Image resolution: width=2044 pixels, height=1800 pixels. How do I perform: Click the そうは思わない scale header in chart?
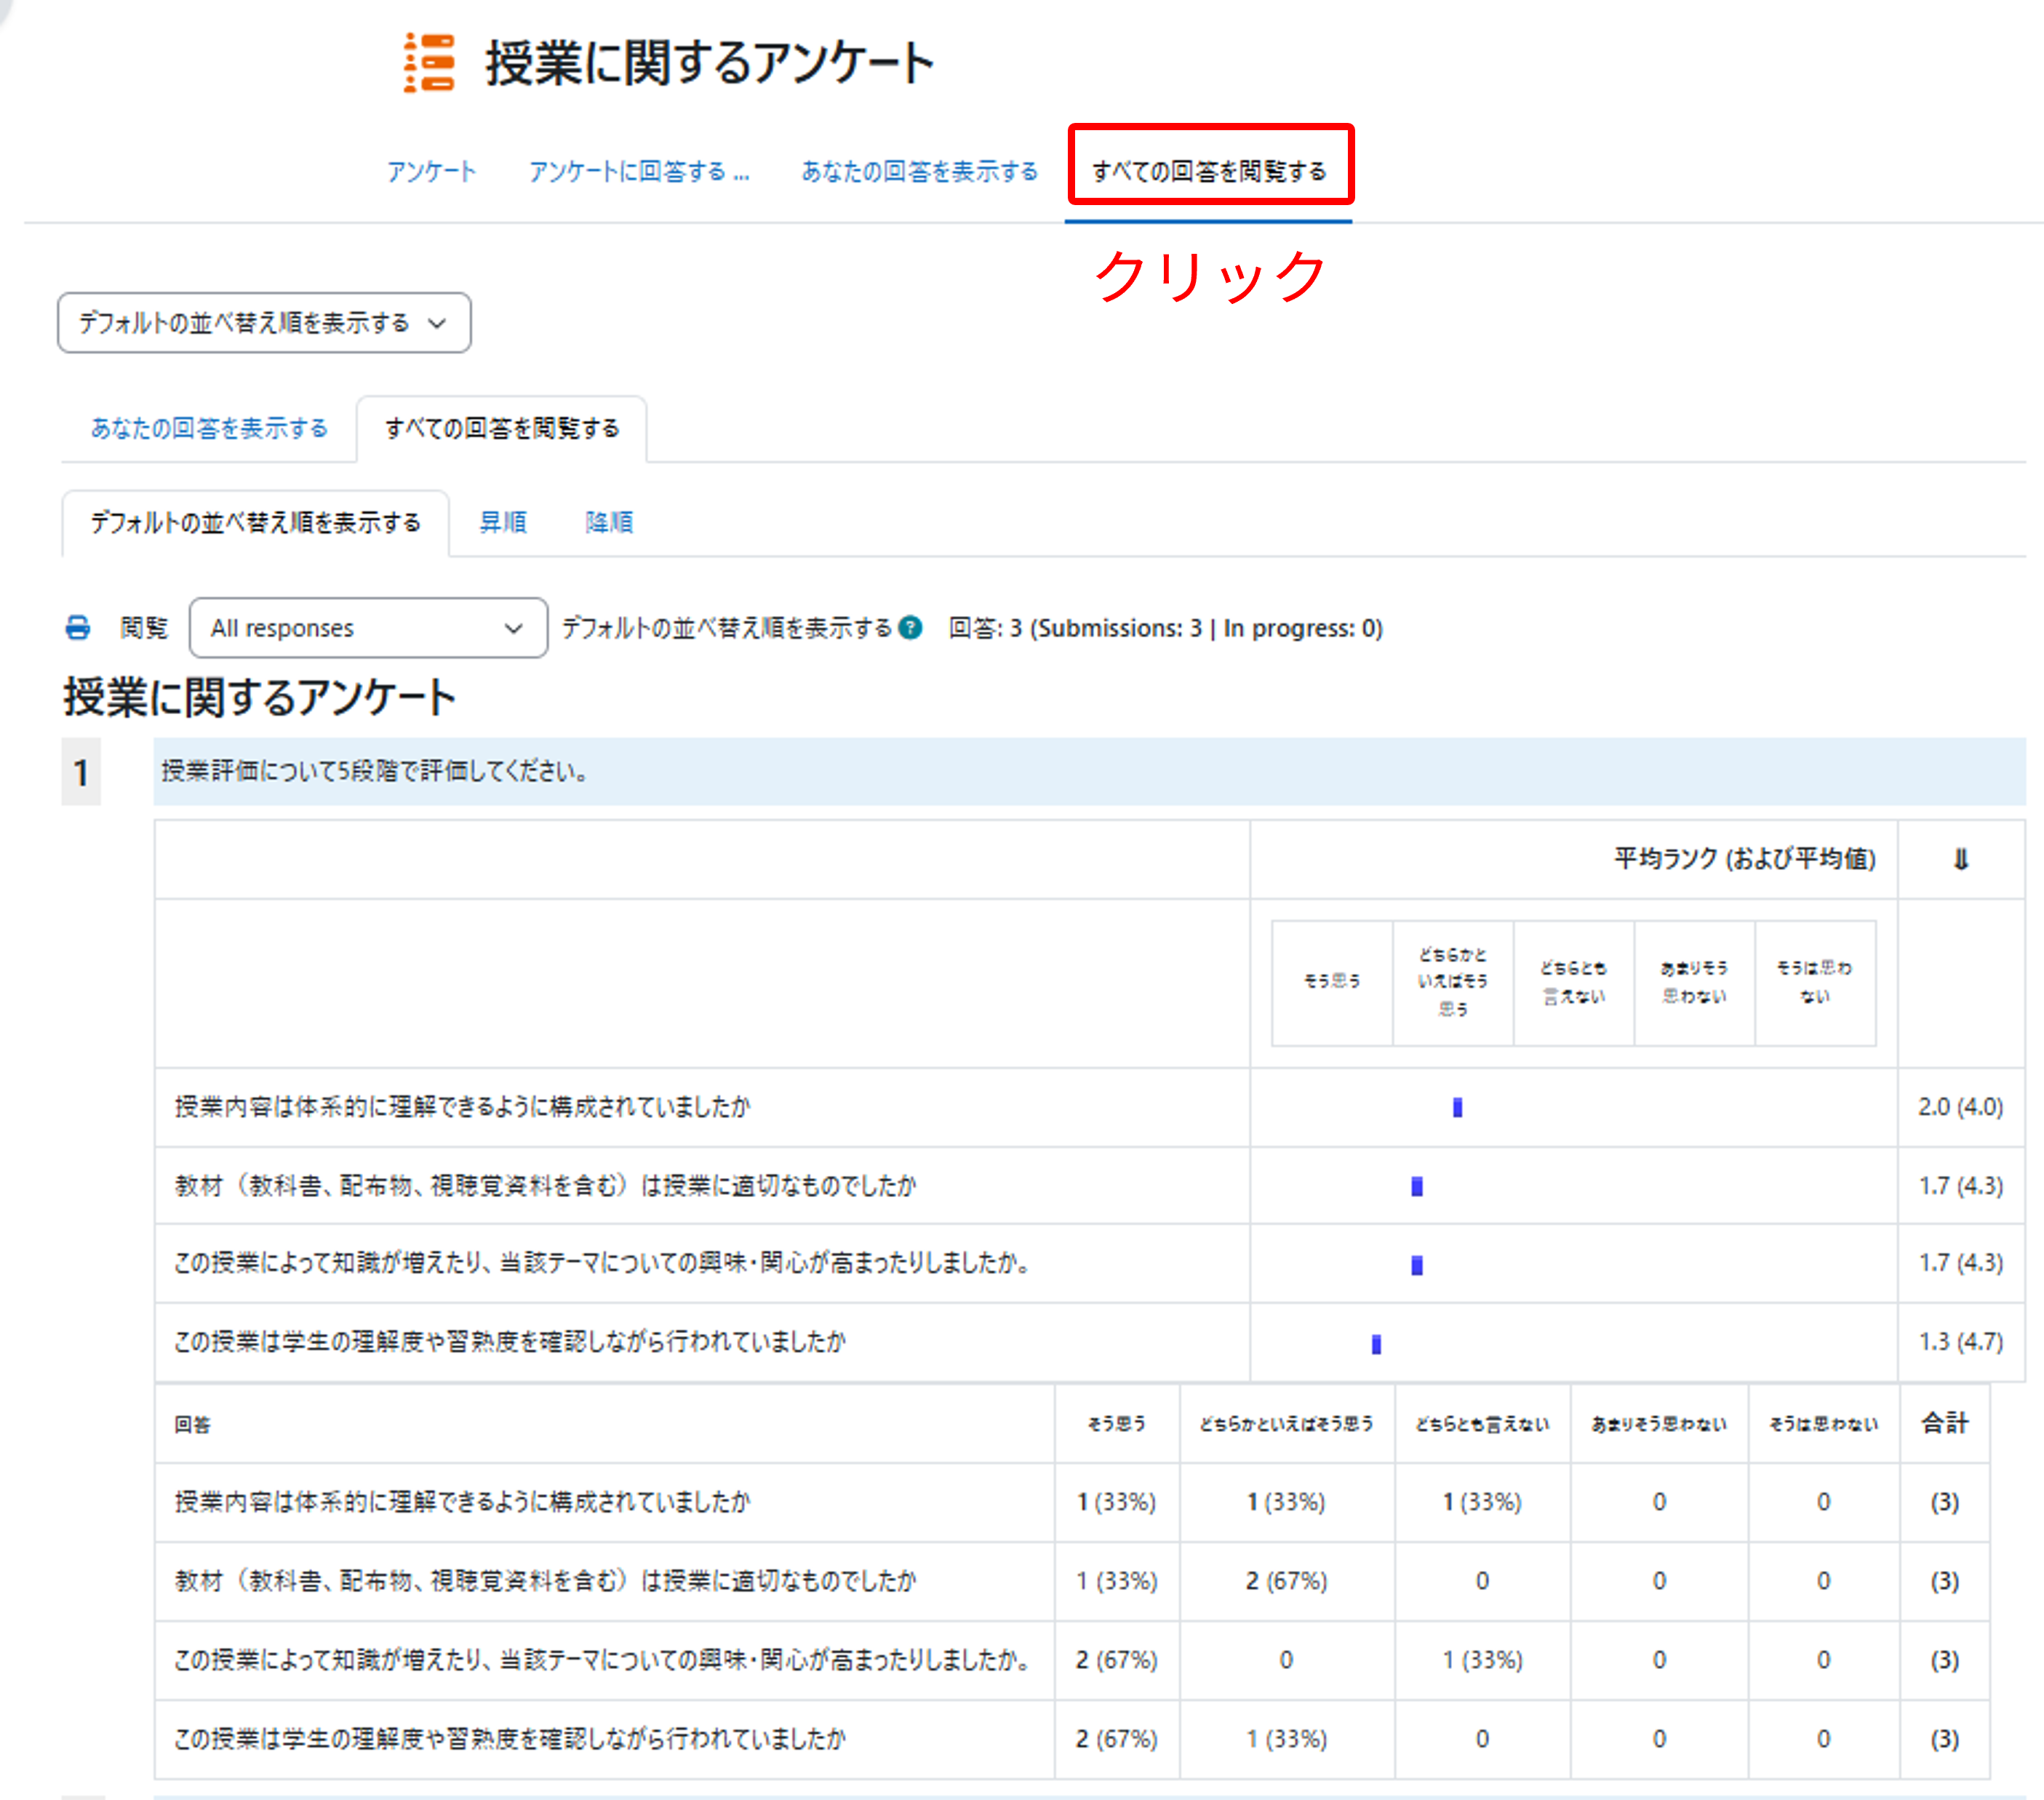pos(1815,982)
